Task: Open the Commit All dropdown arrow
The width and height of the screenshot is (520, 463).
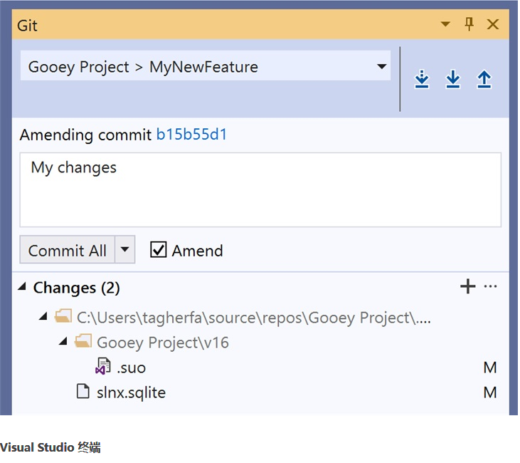Action: tap(124, 249)
